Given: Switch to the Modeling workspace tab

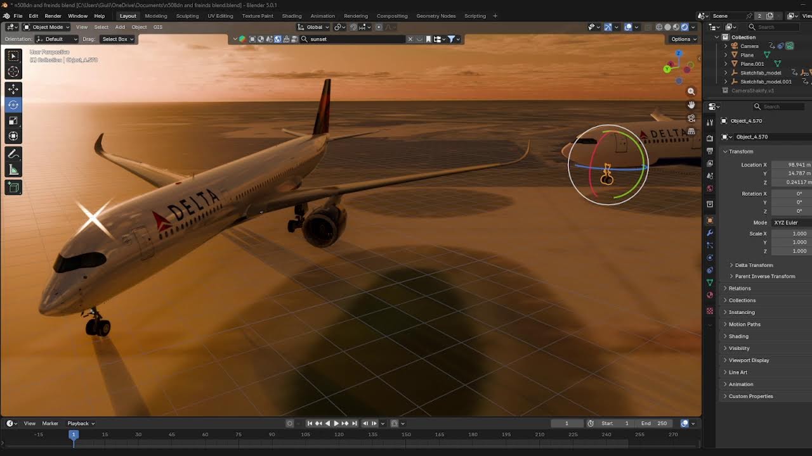Looking at the screenshot, I should tap(156, 16).
